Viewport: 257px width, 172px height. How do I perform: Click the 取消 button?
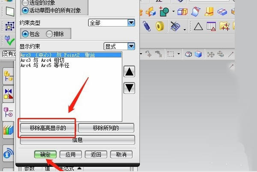point(121,154)
